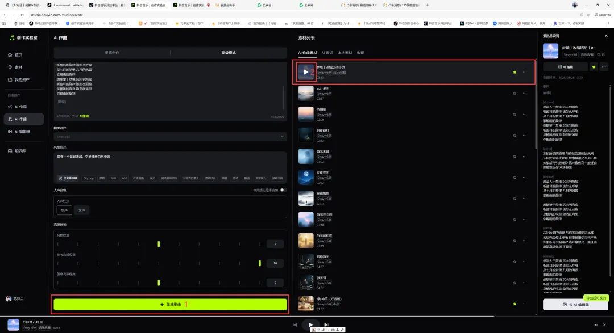Play the 梦境 改编活动 01 track thumbnail
This screenshot has height=333, width=614.
306,72
